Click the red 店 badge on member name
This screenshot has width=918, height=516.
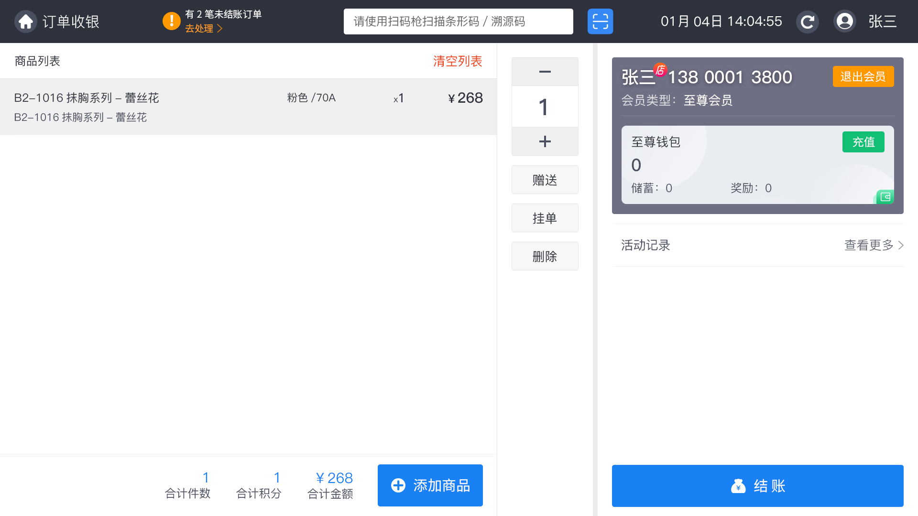[660, 70]
